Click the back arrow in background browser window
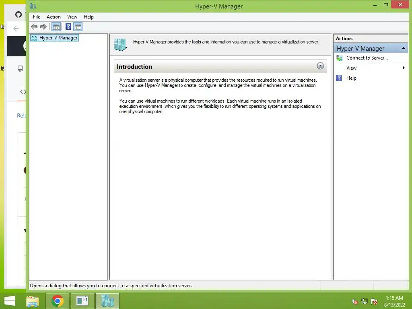This screenshot has height=309, width=412. [16, 29]
